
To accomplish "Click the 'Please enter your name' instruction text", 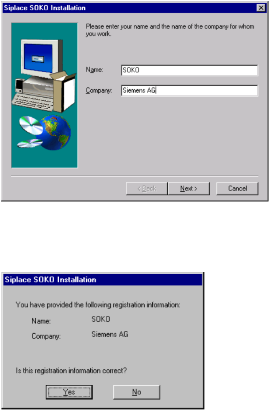I will (x=170, y=30).
